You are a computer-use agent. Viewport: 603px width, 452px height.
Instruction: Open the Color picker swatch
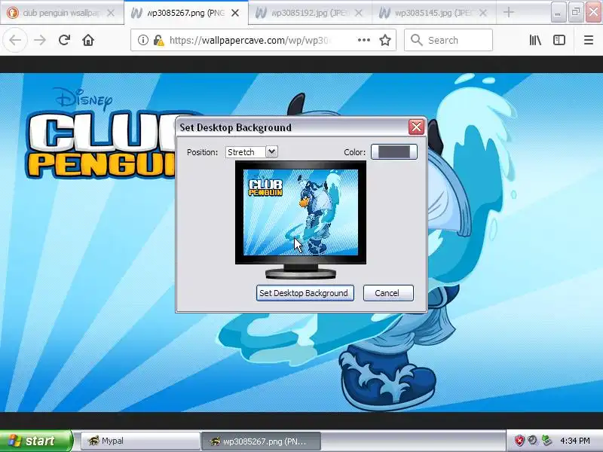click(393, 152)
